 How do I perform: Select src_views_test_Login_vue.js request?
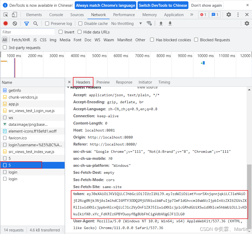[x=32, y=111]
